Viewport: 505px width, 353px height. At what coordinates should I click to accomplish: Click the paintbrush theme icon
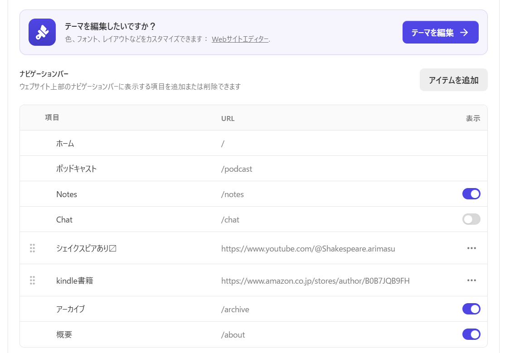42,32
